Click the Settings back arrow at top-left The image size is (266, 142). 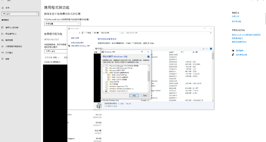pyautogui.click(x=2, y=1)
